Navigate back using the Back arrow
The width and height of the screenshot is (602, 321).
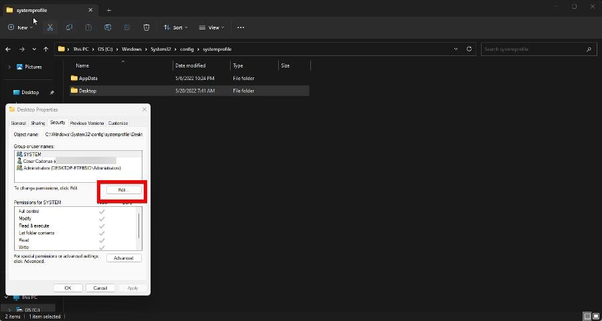[9, 49]
